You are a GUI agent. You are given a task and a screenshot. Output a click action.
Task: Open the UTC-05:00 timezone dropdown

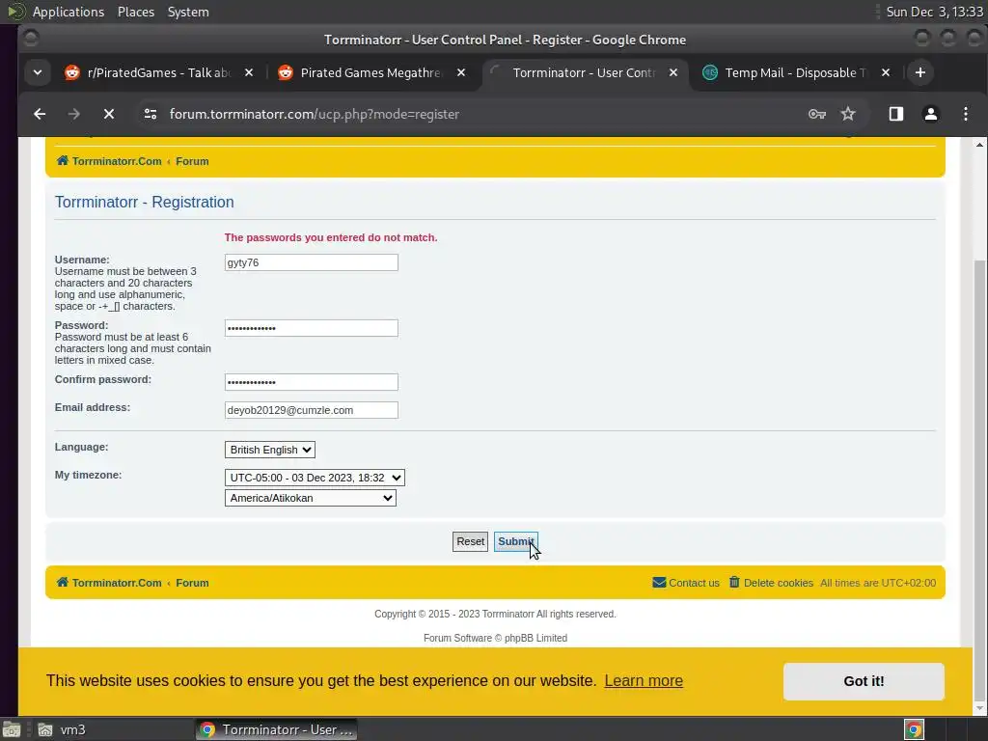(x=315, y=477)
